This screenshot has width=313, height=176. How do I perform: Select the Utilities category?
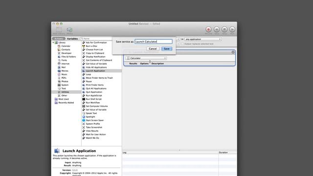(x=65, y=92)
